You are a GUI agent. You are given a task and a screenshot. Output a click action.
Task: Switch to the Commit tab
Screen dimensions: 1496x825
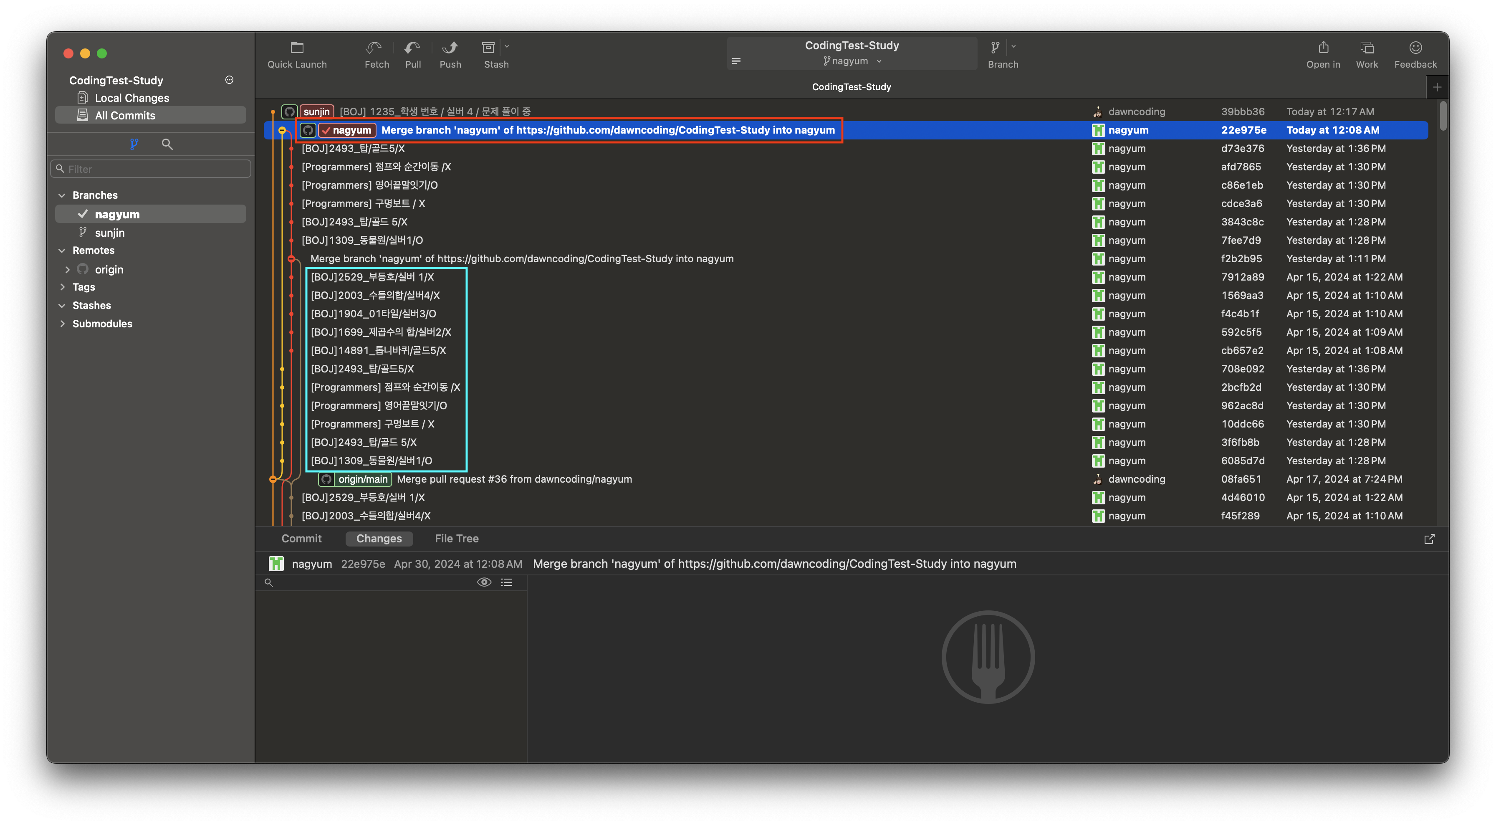[301, 539]
